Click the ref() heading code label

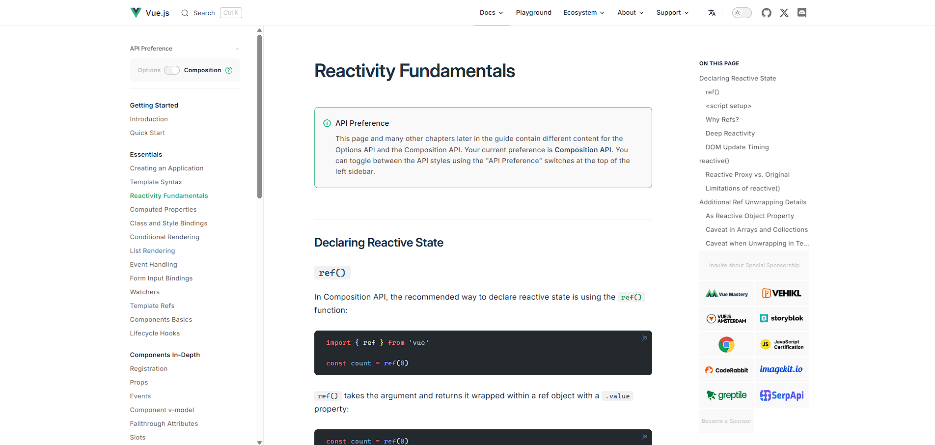[x=332, y=273]
